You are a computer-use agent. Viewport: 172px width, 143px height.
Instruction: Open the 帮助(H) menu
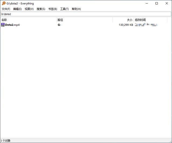pyautogui.click(x=76, y=9)
